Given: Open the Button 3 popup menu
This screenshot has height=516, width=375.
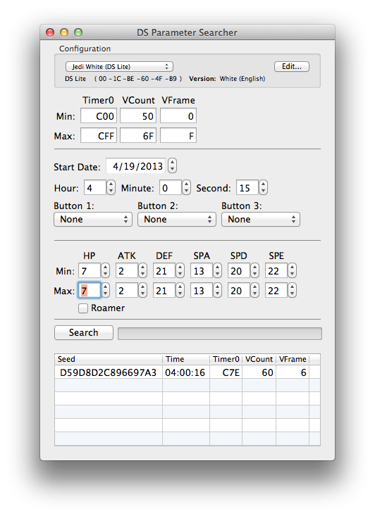Looking at the screenshot, I should (x=261, y=220).
